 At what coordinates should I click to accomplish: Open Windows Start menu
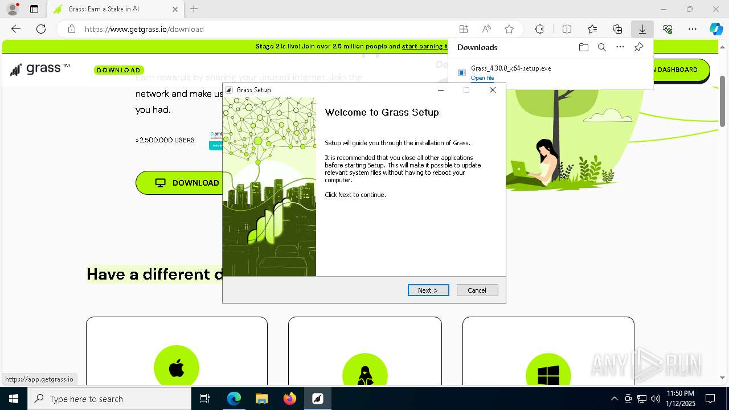(x=14, y=399)
